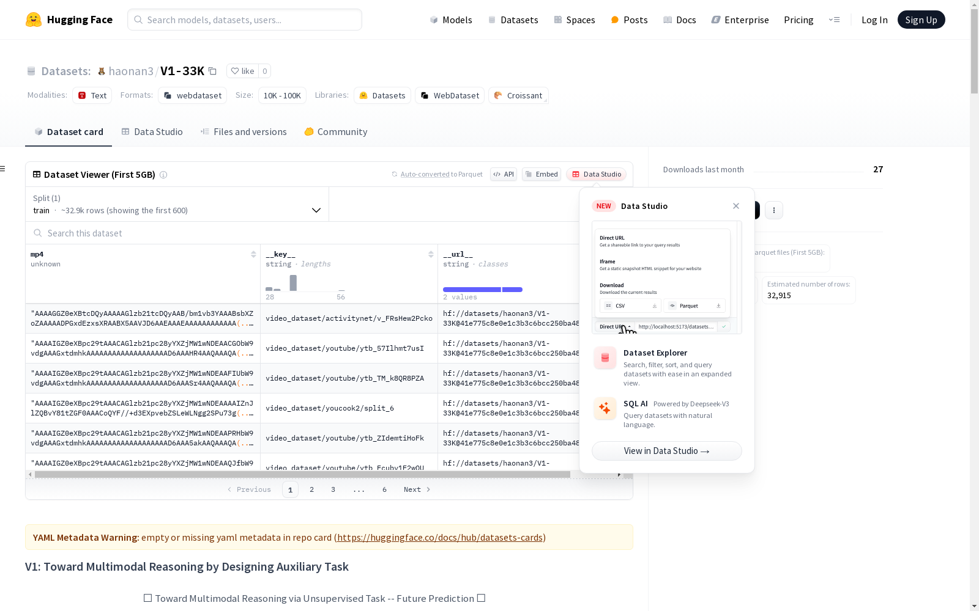Click cell video_dataset/activitynet/v_FRsHew2Pcko
The width and height of the screenshot is (979, 611).
[349, 318]
